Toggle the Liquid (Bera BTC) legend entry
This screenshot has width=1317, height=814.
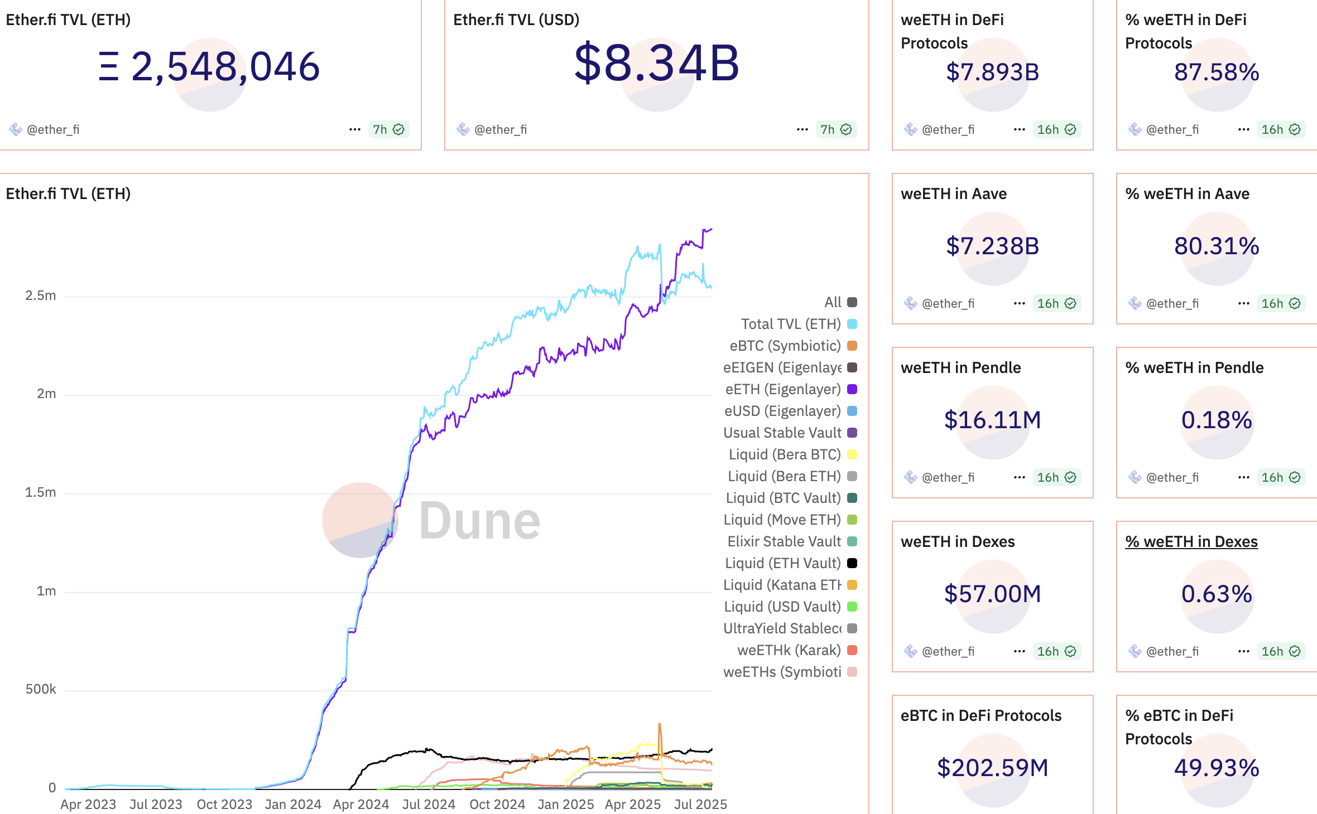tap(784, 454)
